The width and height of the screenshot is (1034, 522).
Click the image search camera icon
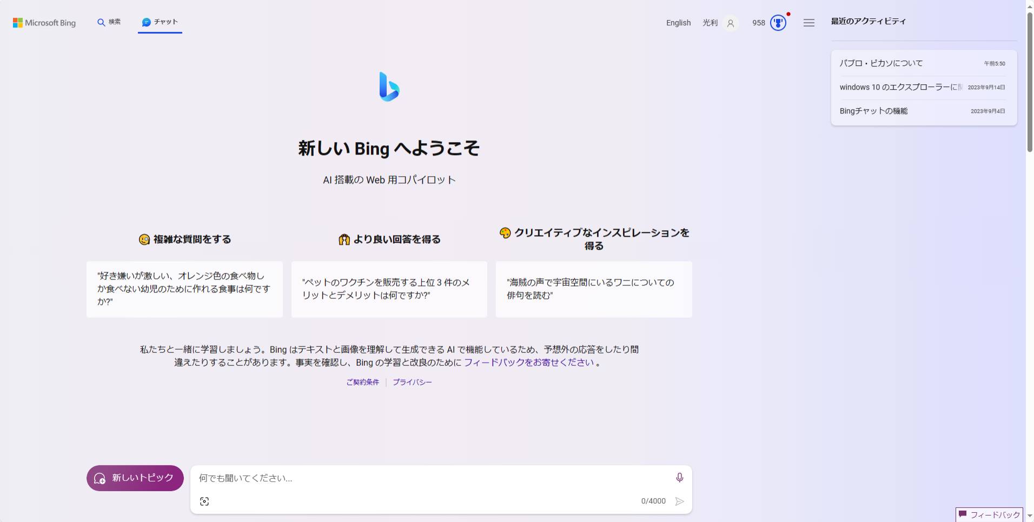pyautogui.click(x=204, y=501)
